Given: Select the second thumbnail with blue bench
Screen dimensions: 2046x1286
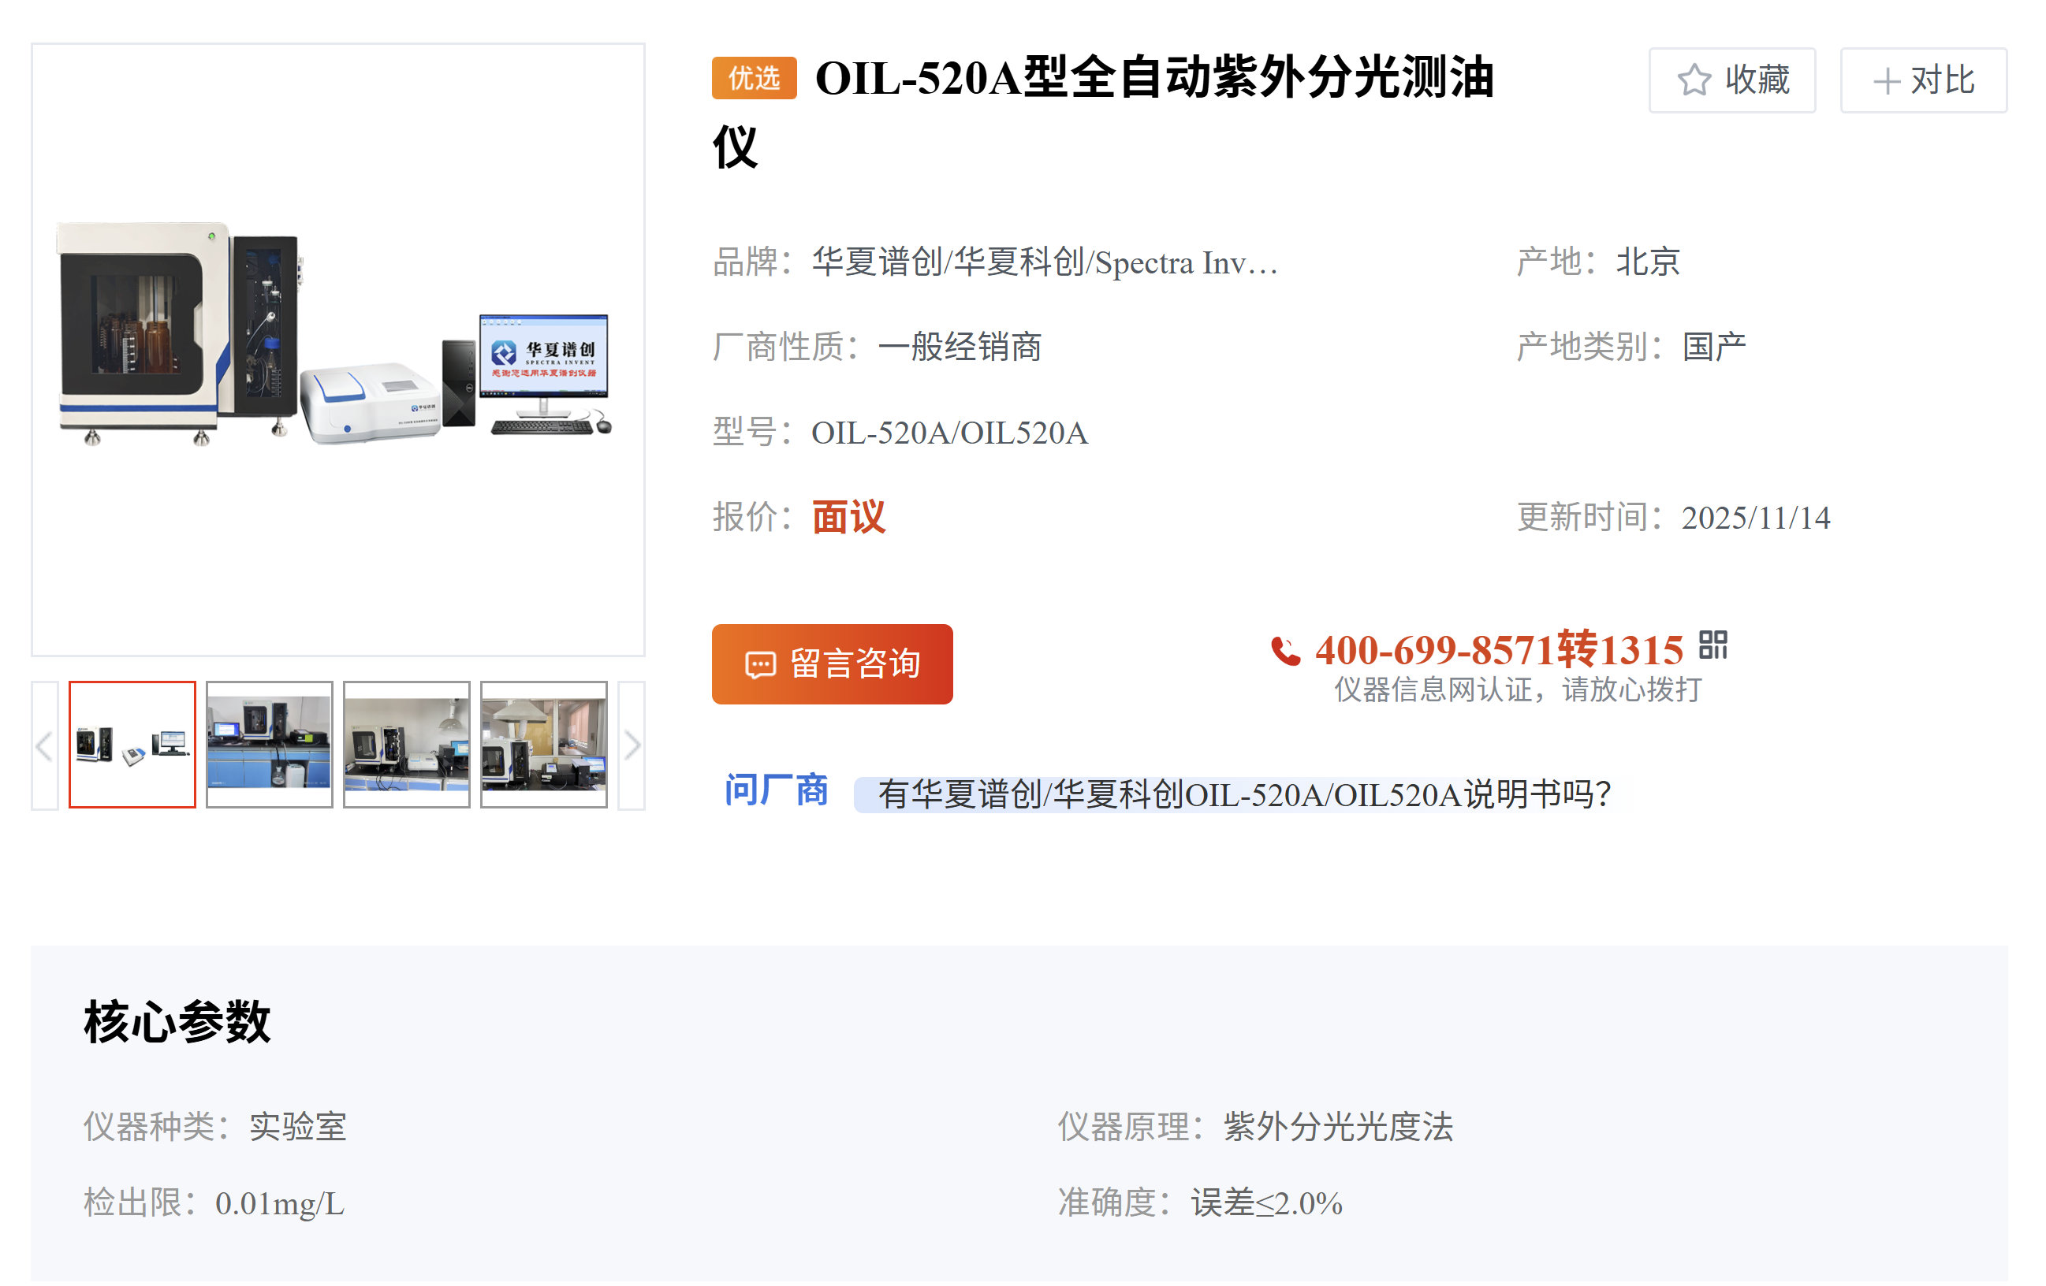Looking at the screenshot, I should point(270,745).
